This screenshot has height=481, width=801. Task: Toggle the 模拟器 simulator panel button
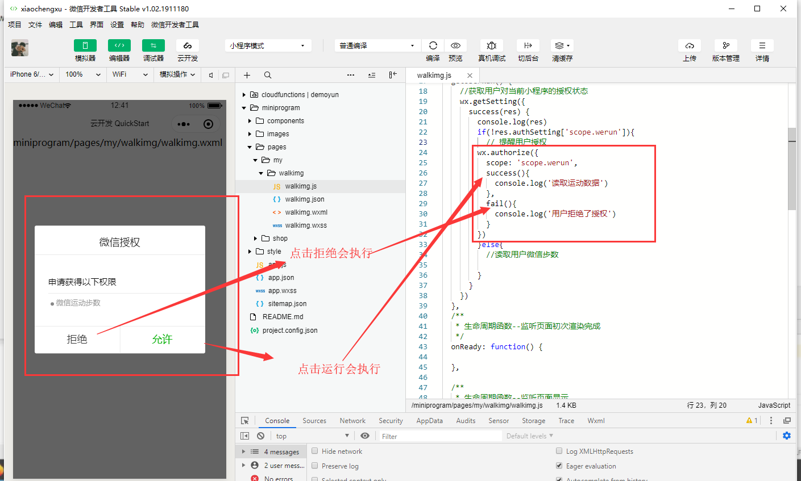tap(85, 45)
